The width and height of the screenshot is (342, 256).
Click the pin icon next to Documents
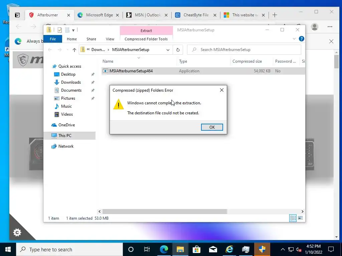93,90
